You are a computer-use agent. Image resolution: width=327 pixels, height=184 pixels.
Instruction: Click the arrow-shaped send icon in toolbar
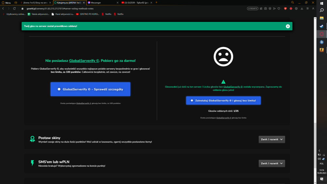click(x=274, y=8)
